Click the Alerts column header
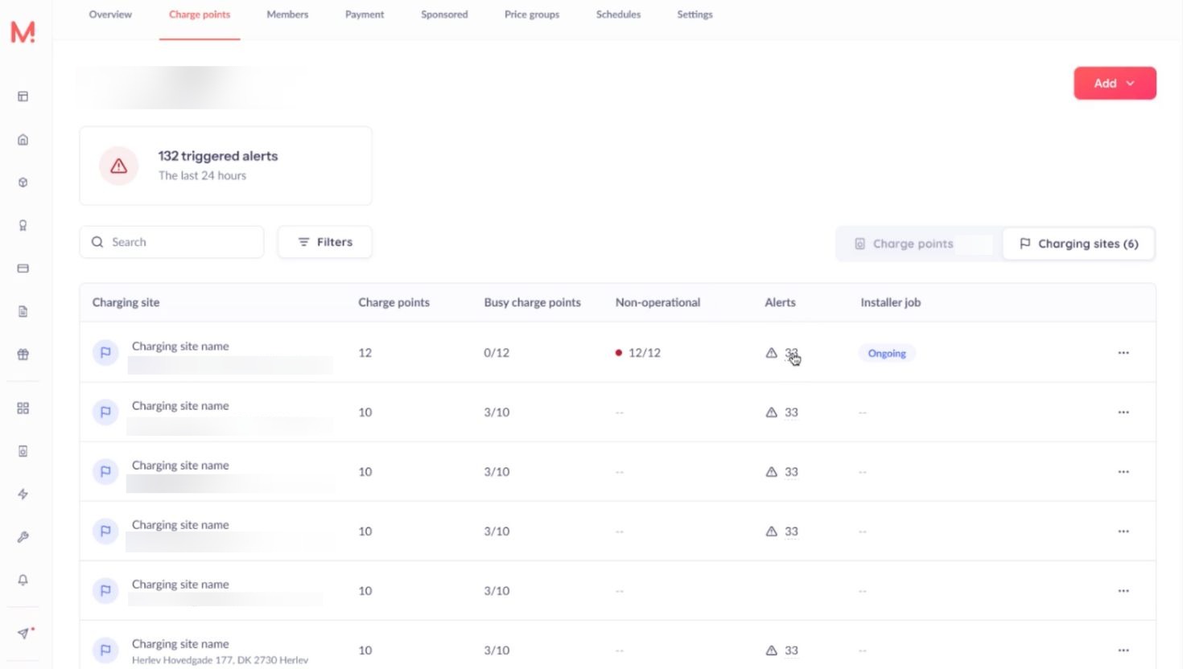 (x=780, y=302)
